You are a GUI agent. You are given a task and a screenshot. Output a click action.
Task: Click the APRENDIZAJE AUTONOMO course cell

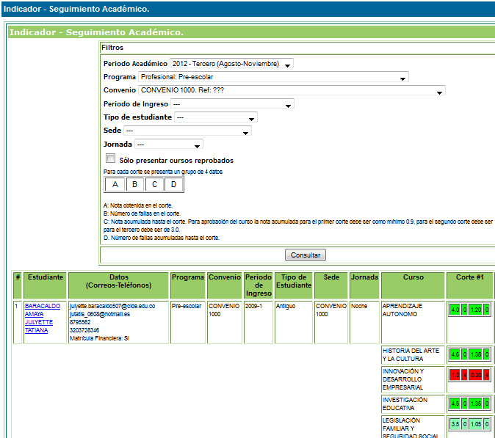pos(413,322)
